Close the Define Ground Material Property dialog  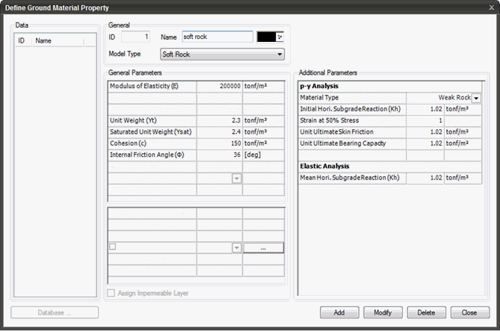pyautogui.click(x=491, y=7)
